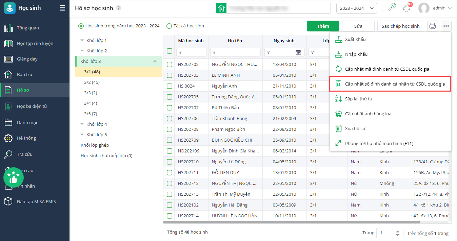
Task: Open Bán trú house icon
Action: tap(8, 75)
